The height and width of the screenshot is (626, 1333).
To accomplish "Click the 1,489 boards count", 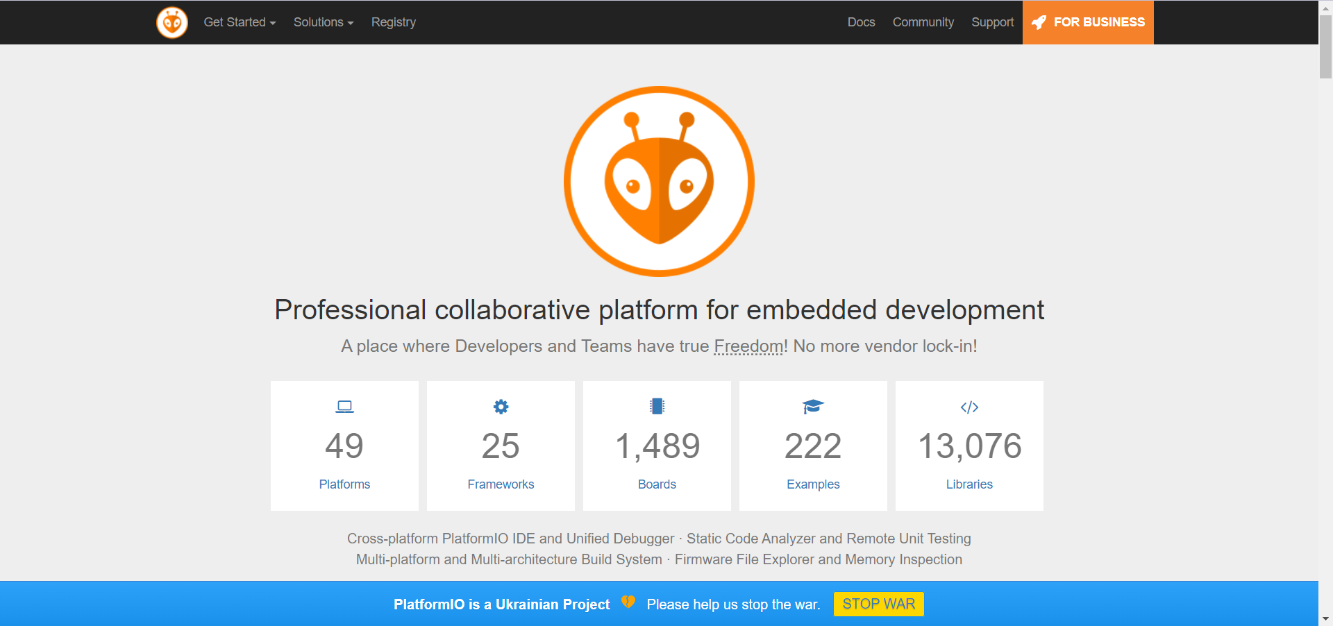I will [x=657, y=446].
